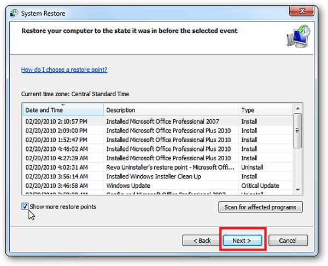This screenshot has width=328, height=266.
Task: Click the System Restore computer graphic in the header
Action: tap(298, 37)
